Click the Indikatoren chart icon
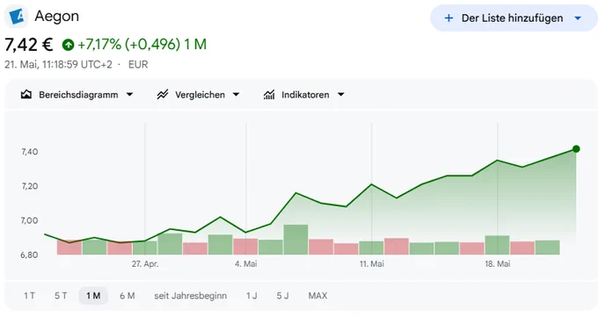This screenshot has width=598, height=316. click(x=269, y=95)
